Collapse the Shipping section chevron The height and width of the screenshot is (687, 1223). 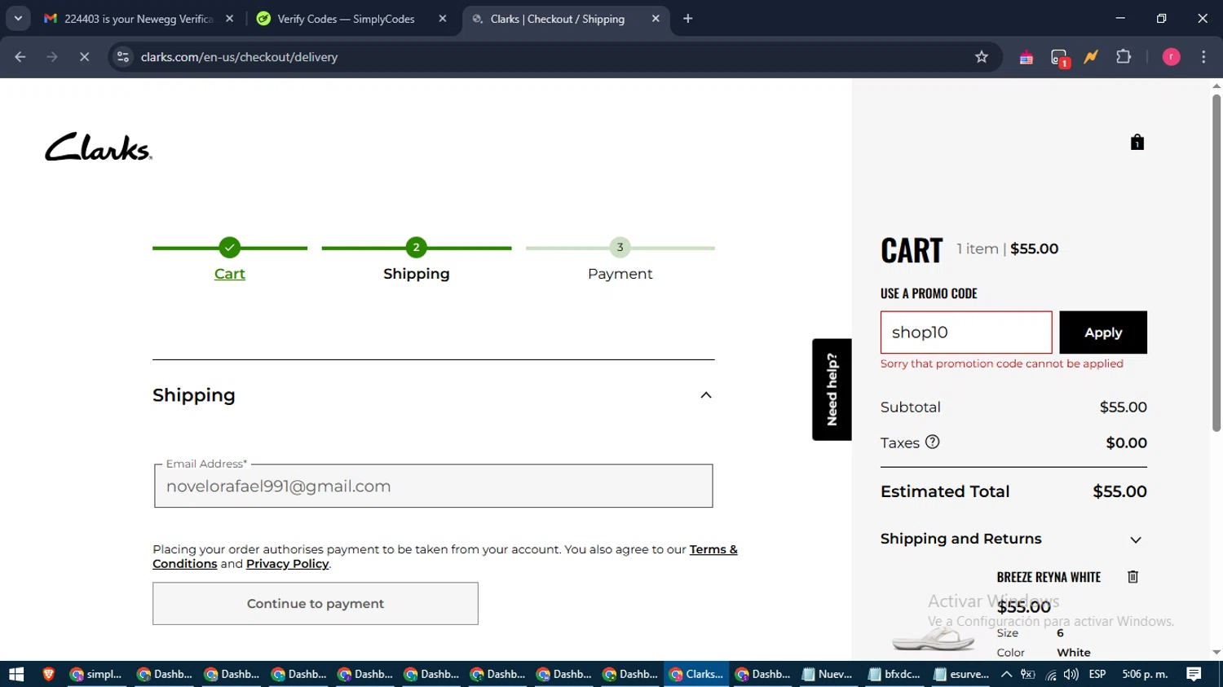coord(706,395)
